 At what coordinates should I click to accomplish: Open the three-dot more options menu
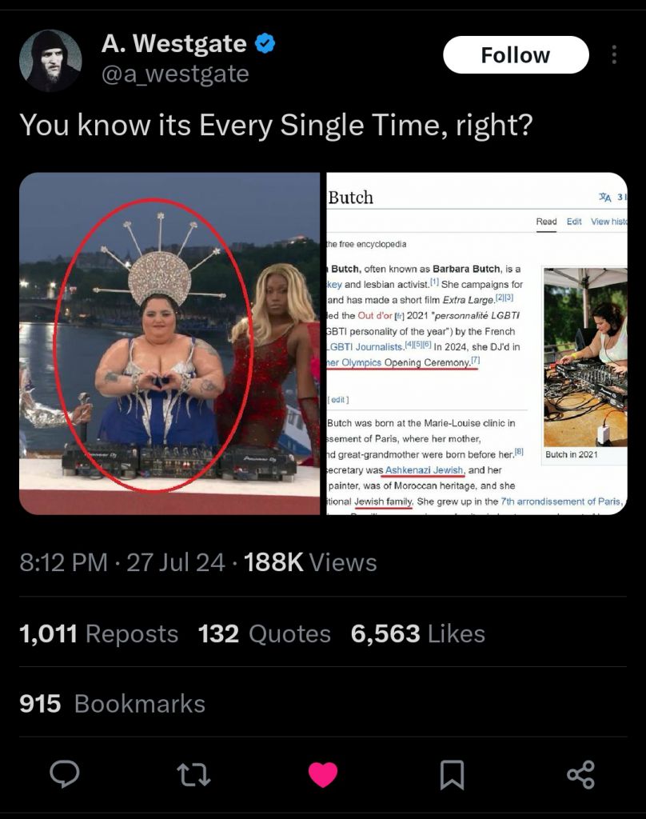[x=614, y=54]
